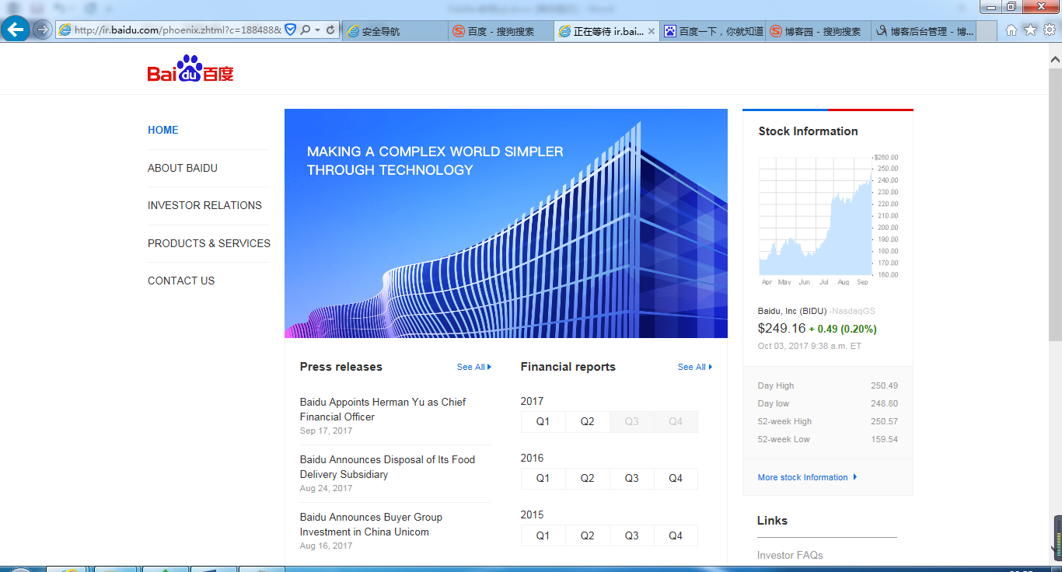The height and width of the screenshot is (572, 1062).
Task: Click the browser Forward arrow button
Action: click(x=42, y=30)
